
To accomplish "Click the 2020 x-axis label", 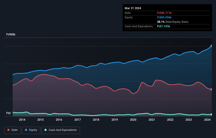I will [133, 120].
